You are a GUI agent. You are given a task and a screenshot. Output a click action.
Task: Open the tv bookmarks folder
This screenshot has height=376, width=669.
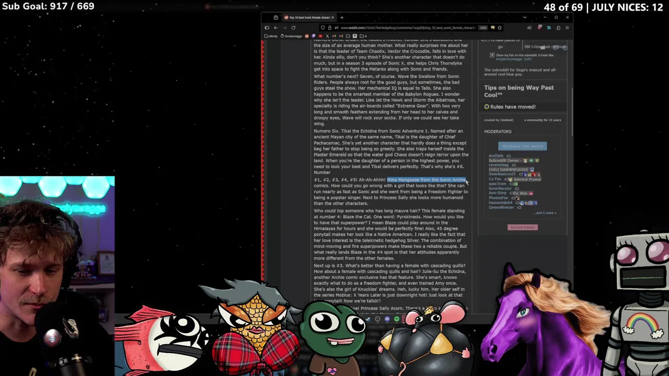tap(363, 36)
